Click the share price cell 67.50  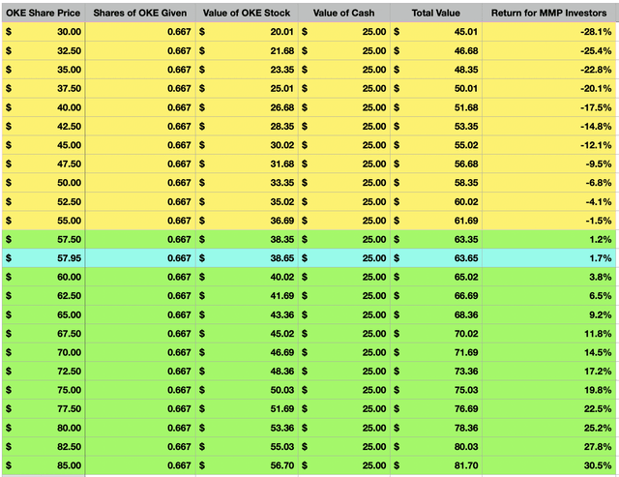[x=44, y=334]
